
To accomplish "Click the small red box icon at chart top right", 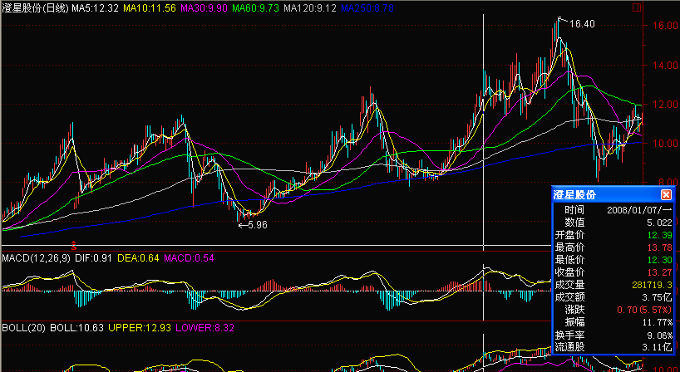I will (x=636, y=7).
